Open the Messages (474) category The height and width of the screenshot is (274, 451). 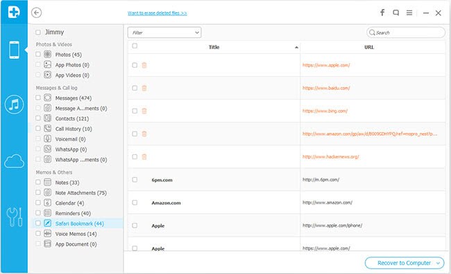(74, 98)
